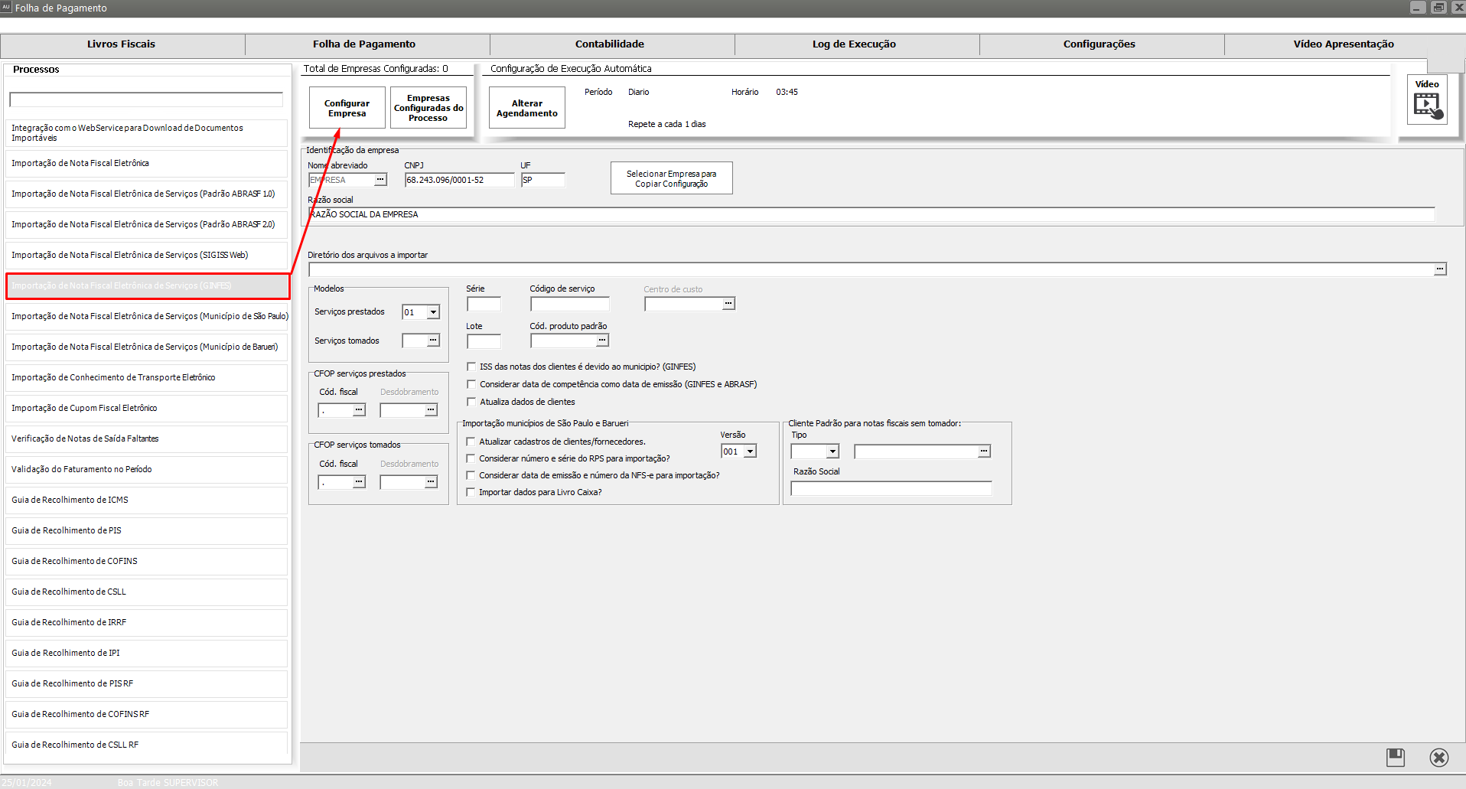Select Guia de Recolhimento de COFINS
This screenshot has width=1466, height=789.
(146, 561)
